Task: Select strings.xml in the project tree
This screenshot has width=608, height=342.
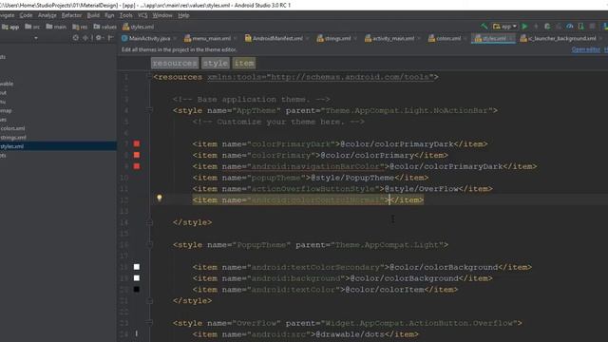Action: click(13, 137)
